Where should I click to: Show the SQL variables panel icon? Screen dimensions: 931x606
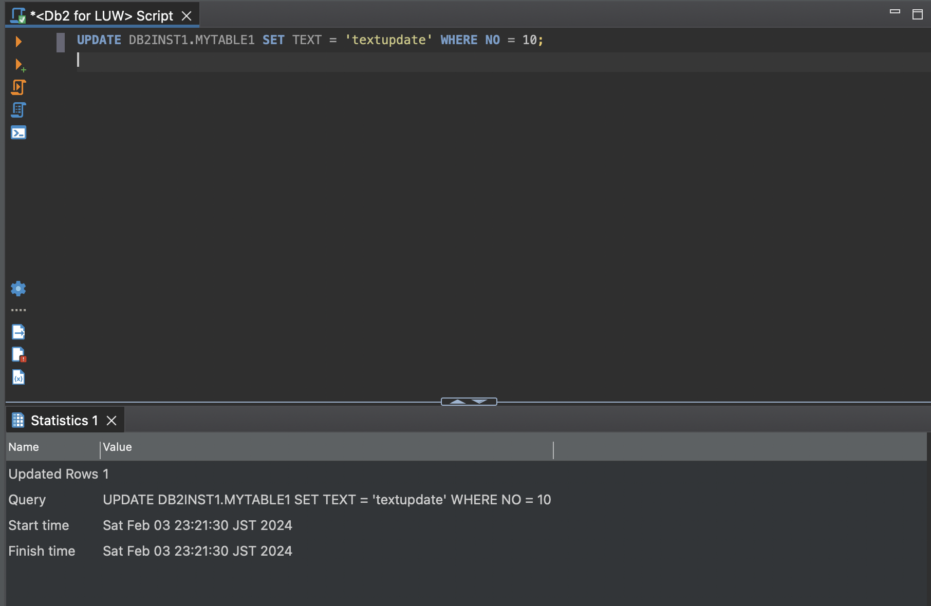[x=18, y=377]
